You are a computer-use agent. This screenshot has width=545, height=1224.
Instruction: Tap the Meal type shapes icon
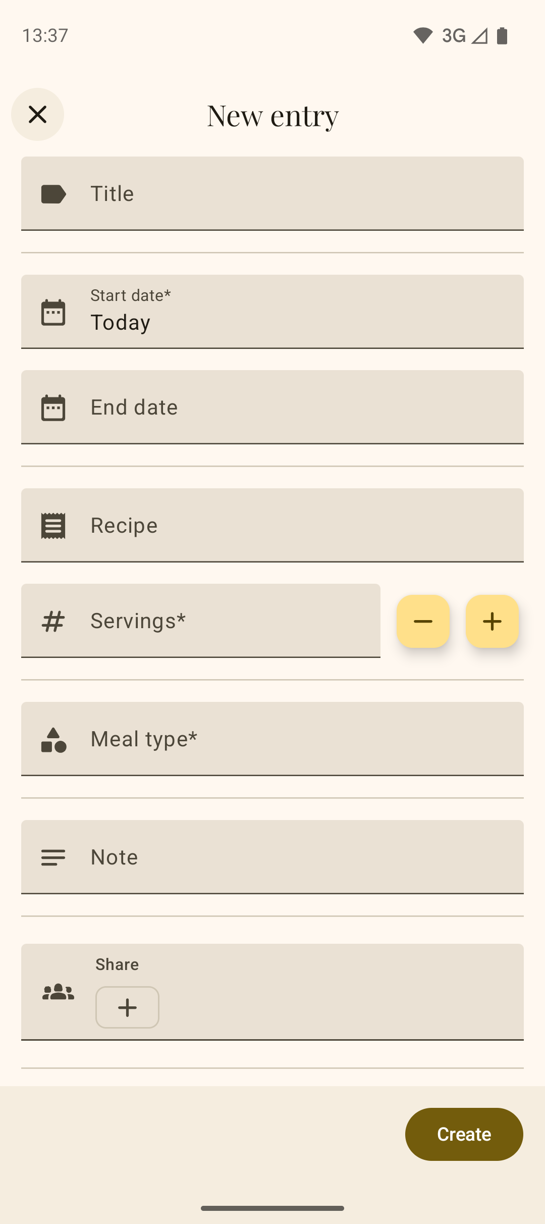(x=53, y=740)
